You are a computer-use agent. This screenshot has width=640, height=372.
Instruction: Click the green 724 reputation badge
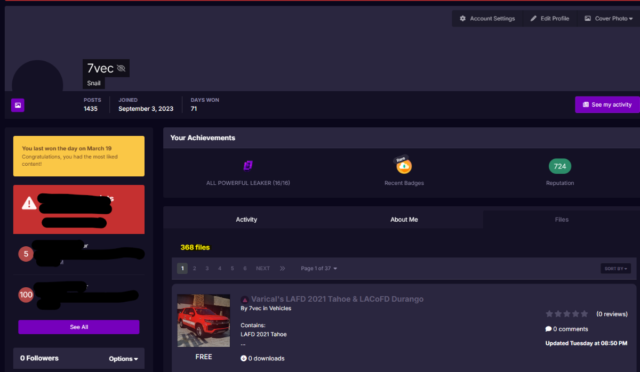559,166
